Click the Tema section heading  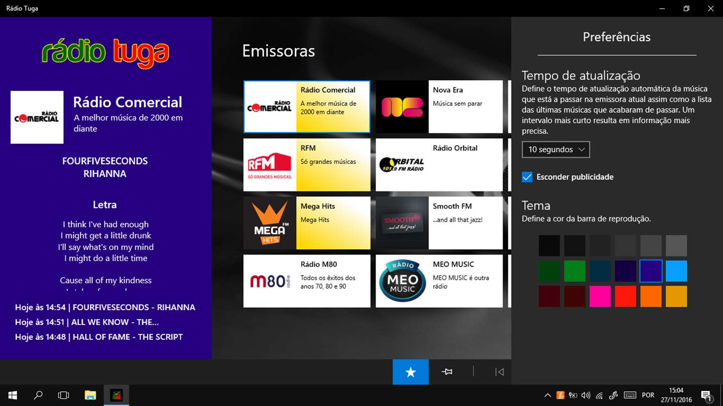point(536,206)
